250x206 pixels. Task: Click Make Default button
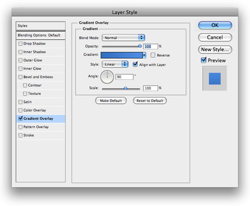(x=111, y=101)
